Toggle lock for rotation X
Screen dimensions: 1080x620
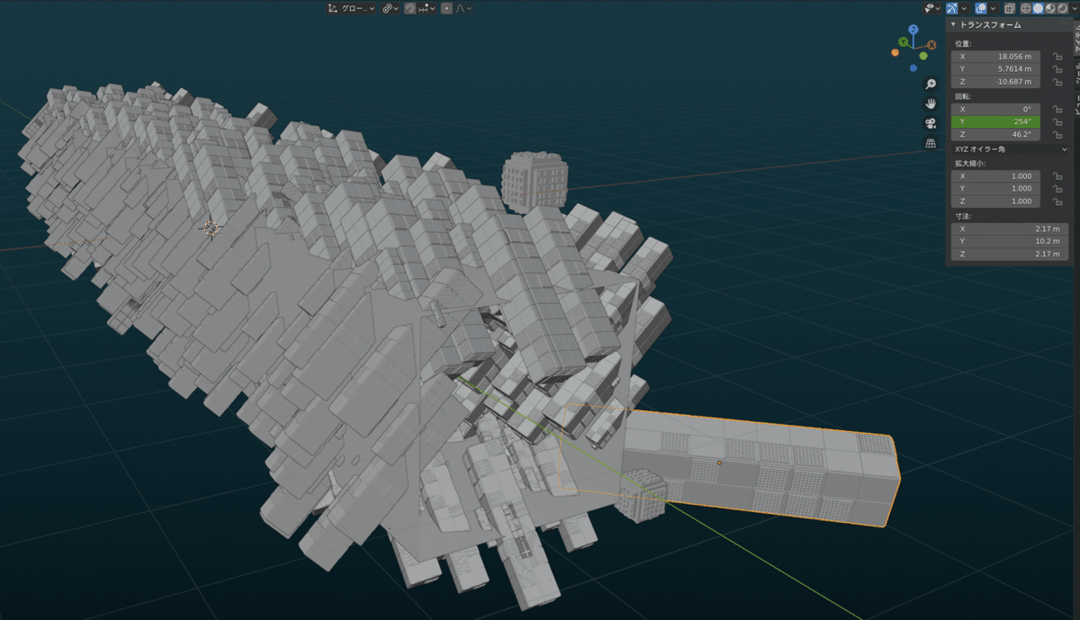click(1057, 108)
